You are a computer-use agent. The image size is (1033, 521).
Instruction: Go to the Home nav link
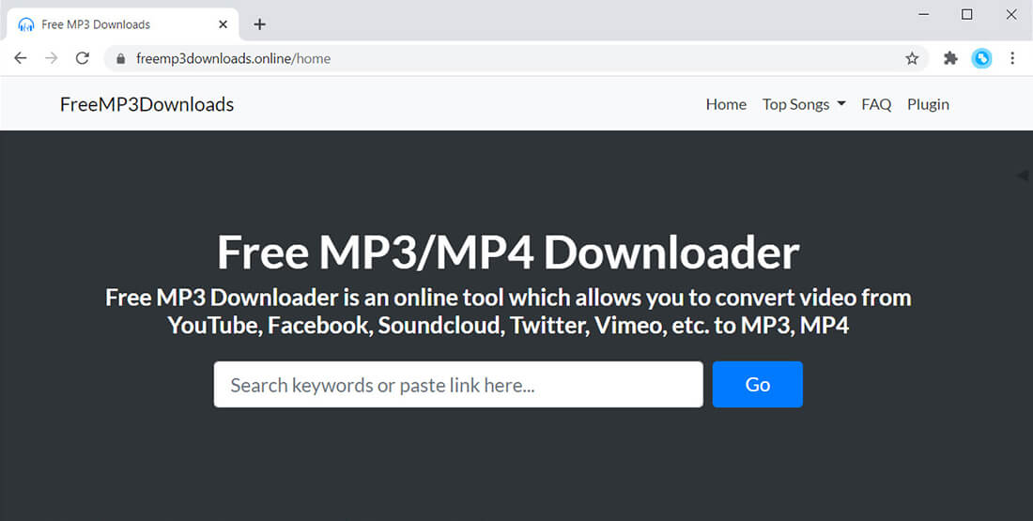tap(726, 104)
